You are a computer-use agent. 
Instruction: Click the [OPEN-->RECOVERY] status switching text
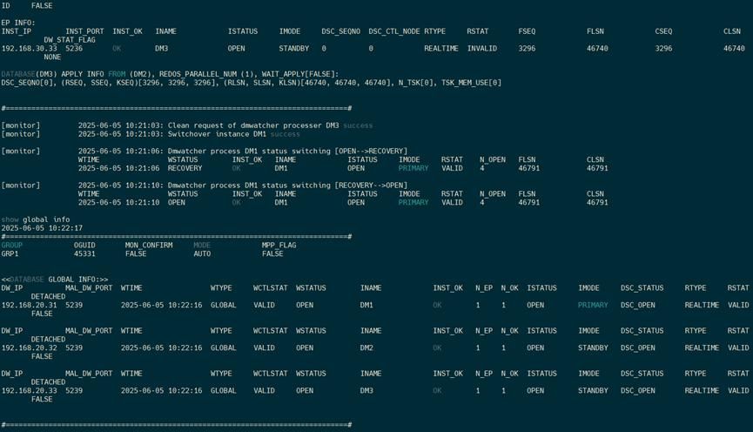click(371, 151)
